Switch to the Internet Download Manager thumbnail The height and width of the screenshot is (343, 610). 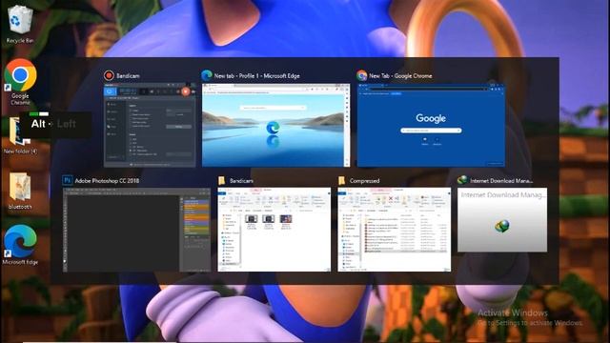click(502, 220)
